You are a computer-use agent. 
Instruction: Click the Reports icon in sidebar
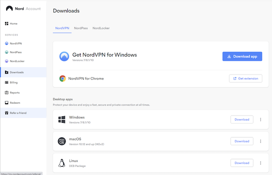pyautogui.click(x=7, y=93)
